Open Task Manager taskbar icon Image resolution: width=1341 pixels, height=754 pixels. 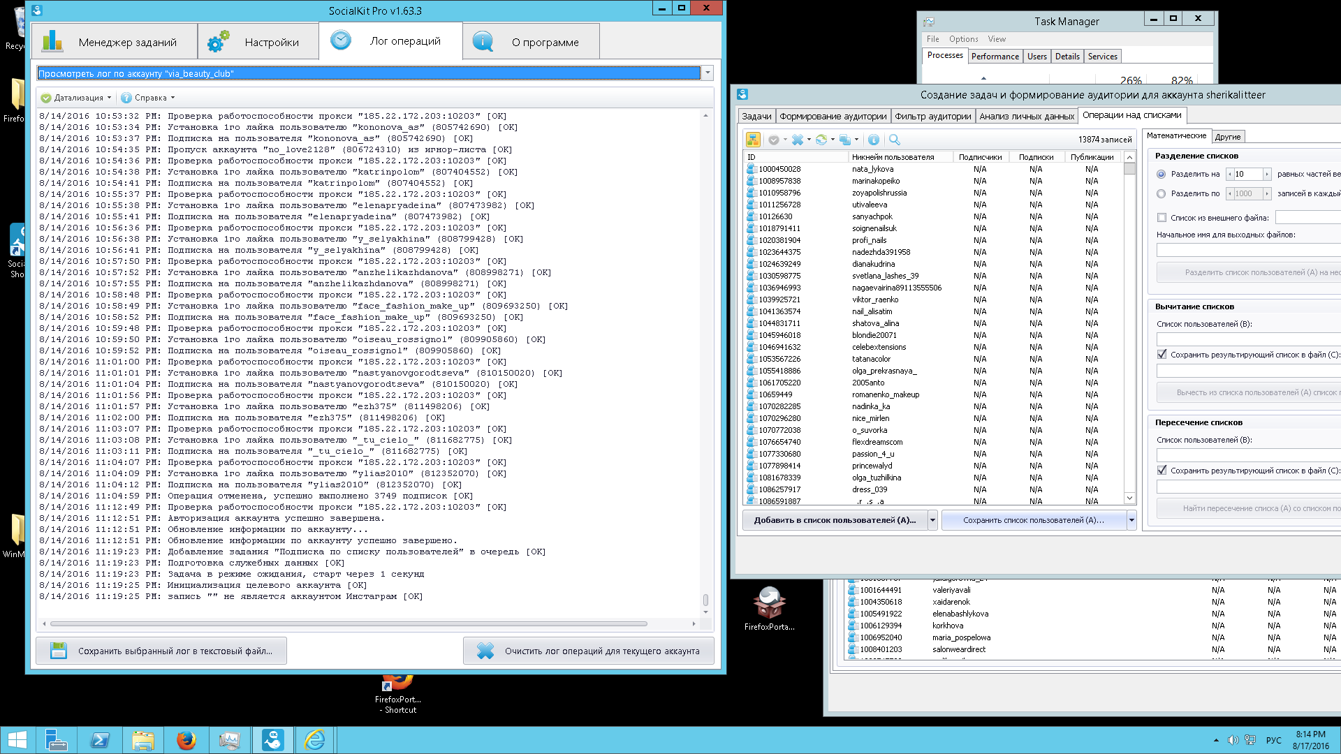tap(230, 740)
